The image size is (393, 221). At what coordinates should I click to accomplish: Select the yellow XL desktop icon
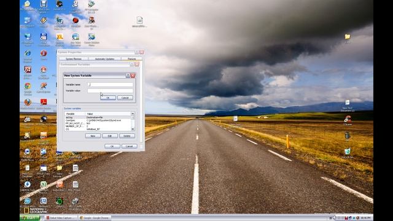coord(60,37)
